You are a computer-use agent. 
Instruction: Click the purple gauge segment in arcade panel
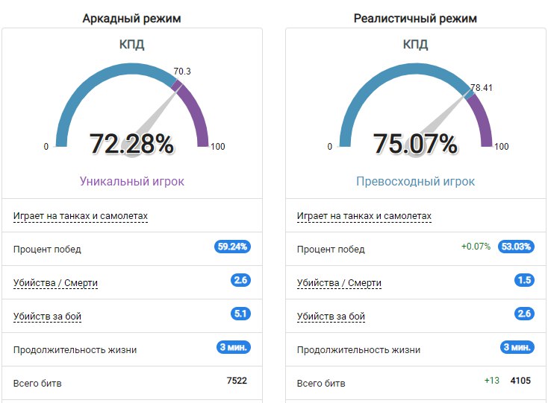(196, 112)
